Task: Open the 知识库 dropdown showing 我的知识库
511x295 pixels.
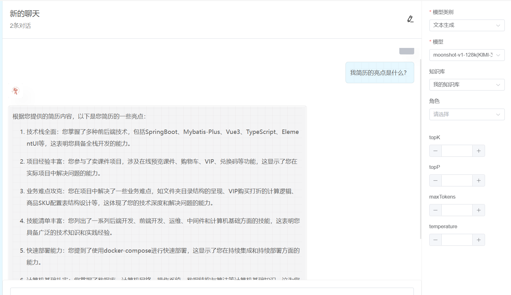Action: [x=466, y=84]
